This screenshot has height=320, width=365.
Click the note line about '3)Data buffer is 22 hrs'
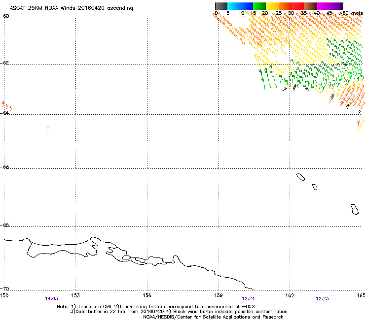tap(179, 312)
